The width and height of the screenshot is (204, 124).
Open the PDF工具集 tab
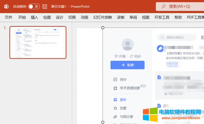coord(195,17)
